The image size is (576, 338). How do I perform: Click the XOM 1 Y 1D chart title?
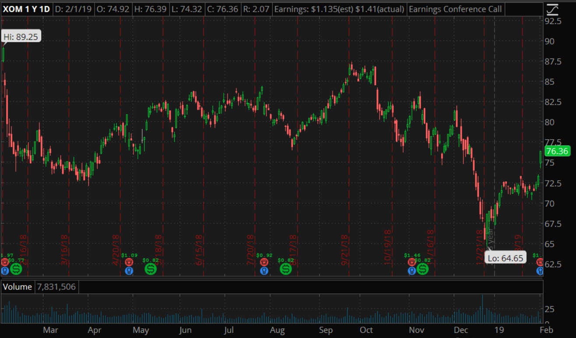pos(27,9)
